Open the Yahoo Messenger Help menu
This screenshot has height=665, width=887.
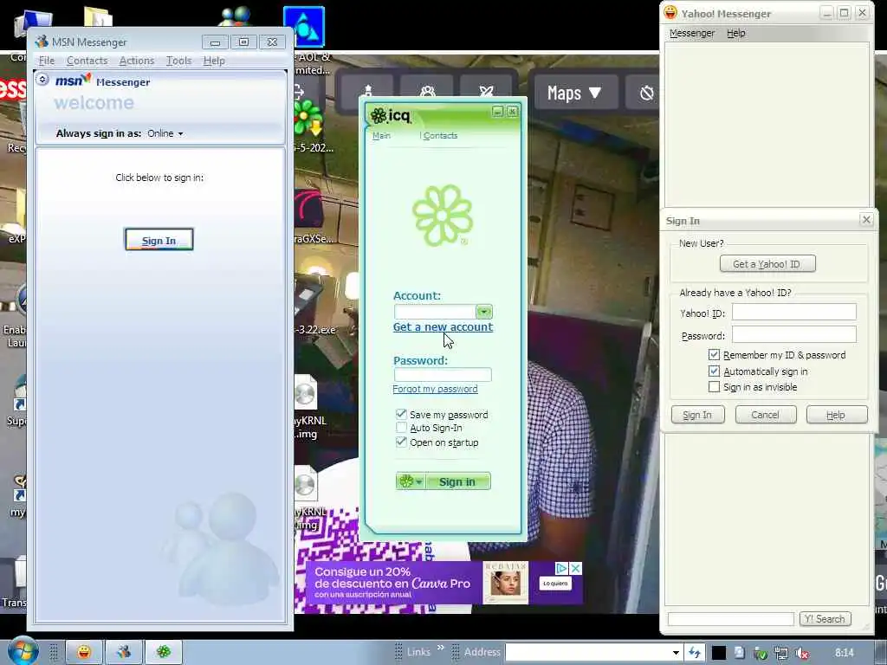[x=736, y=33]
